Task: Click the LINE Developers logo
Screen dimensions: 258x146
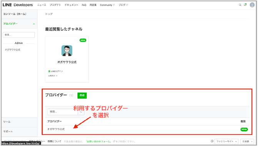Action: click(x=18, y=5)
